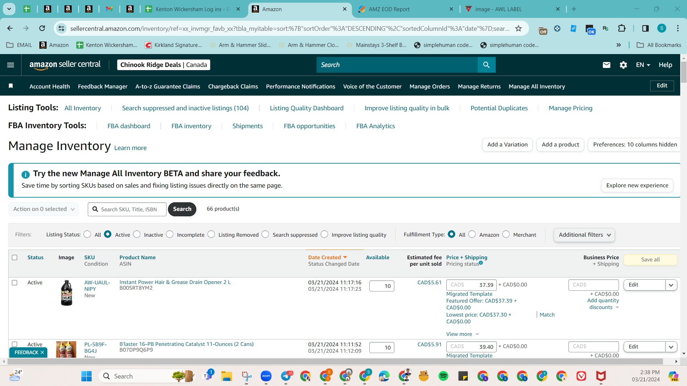Click Explore new experience button
The height and width of the screenshot is (386, 687).
(x=637, y=185)
